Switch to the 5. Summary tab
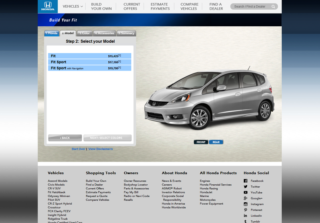Screen dimensions: 320x223 point(126,33)
